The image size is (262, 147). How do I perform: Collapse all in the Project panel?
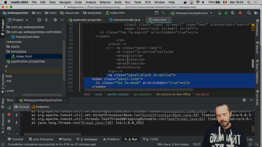[46, 20]
